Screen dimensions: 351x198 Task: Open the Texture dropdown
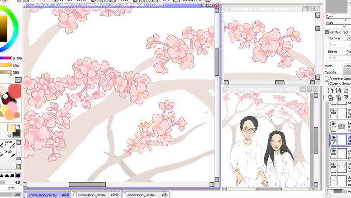[348, 38]
